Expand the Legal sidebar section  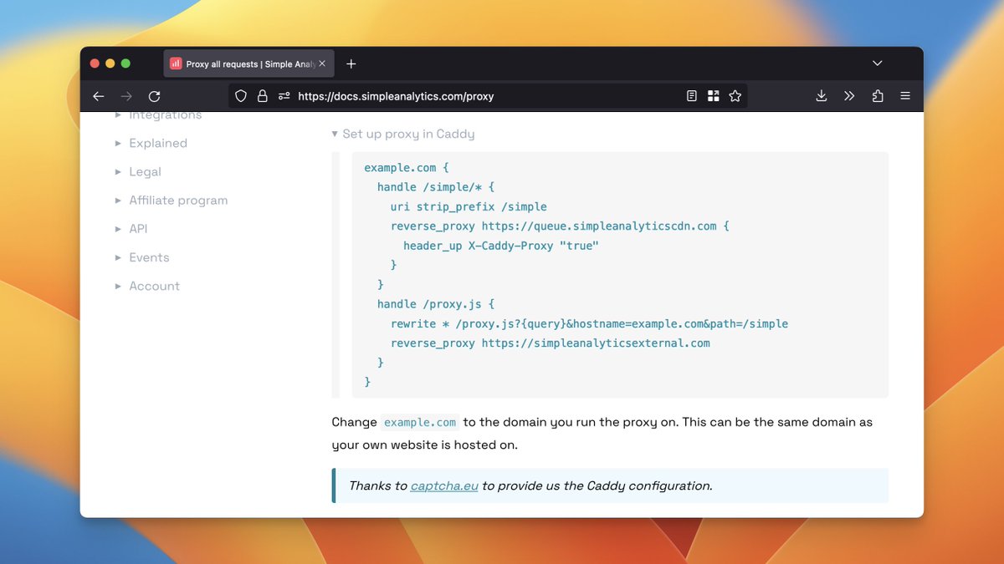click(x=138, y=171)
